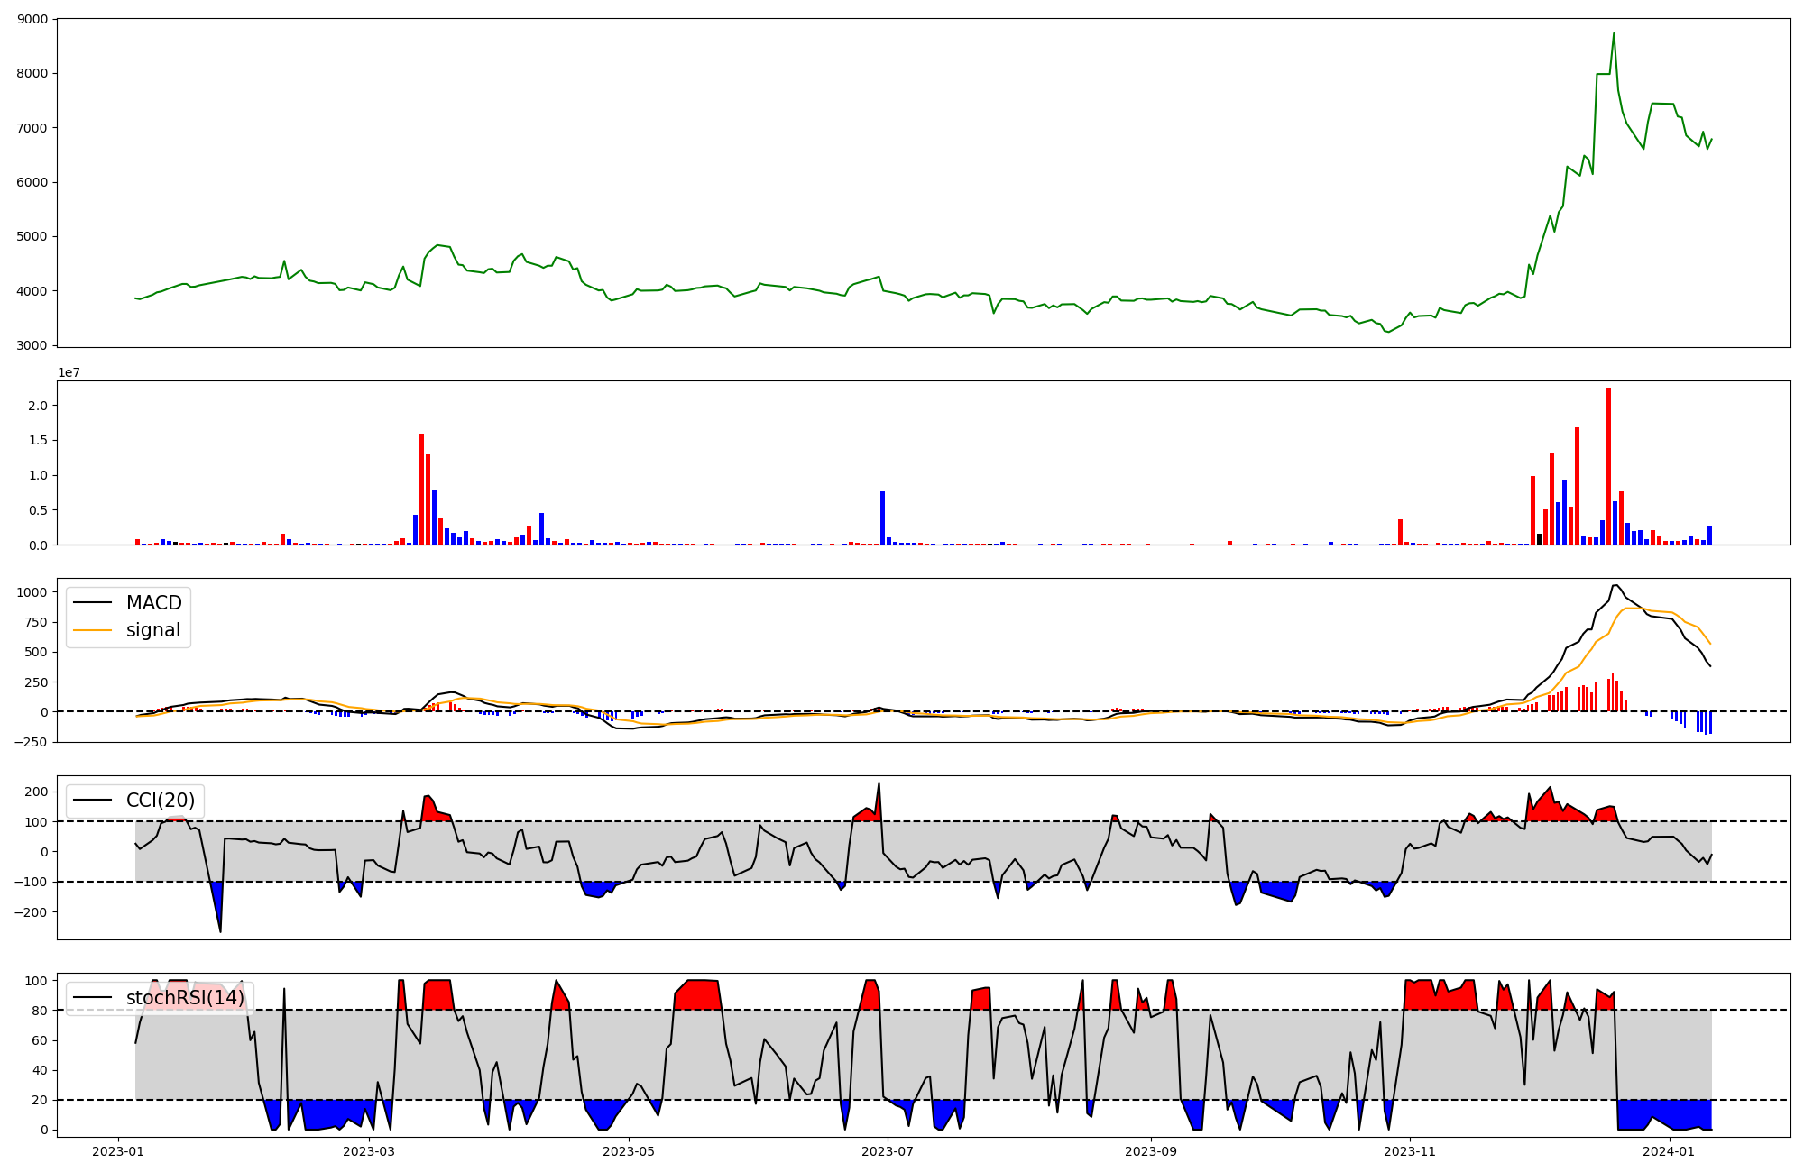Click the 2024-01 date axis label

(x=1669, y=1151)
